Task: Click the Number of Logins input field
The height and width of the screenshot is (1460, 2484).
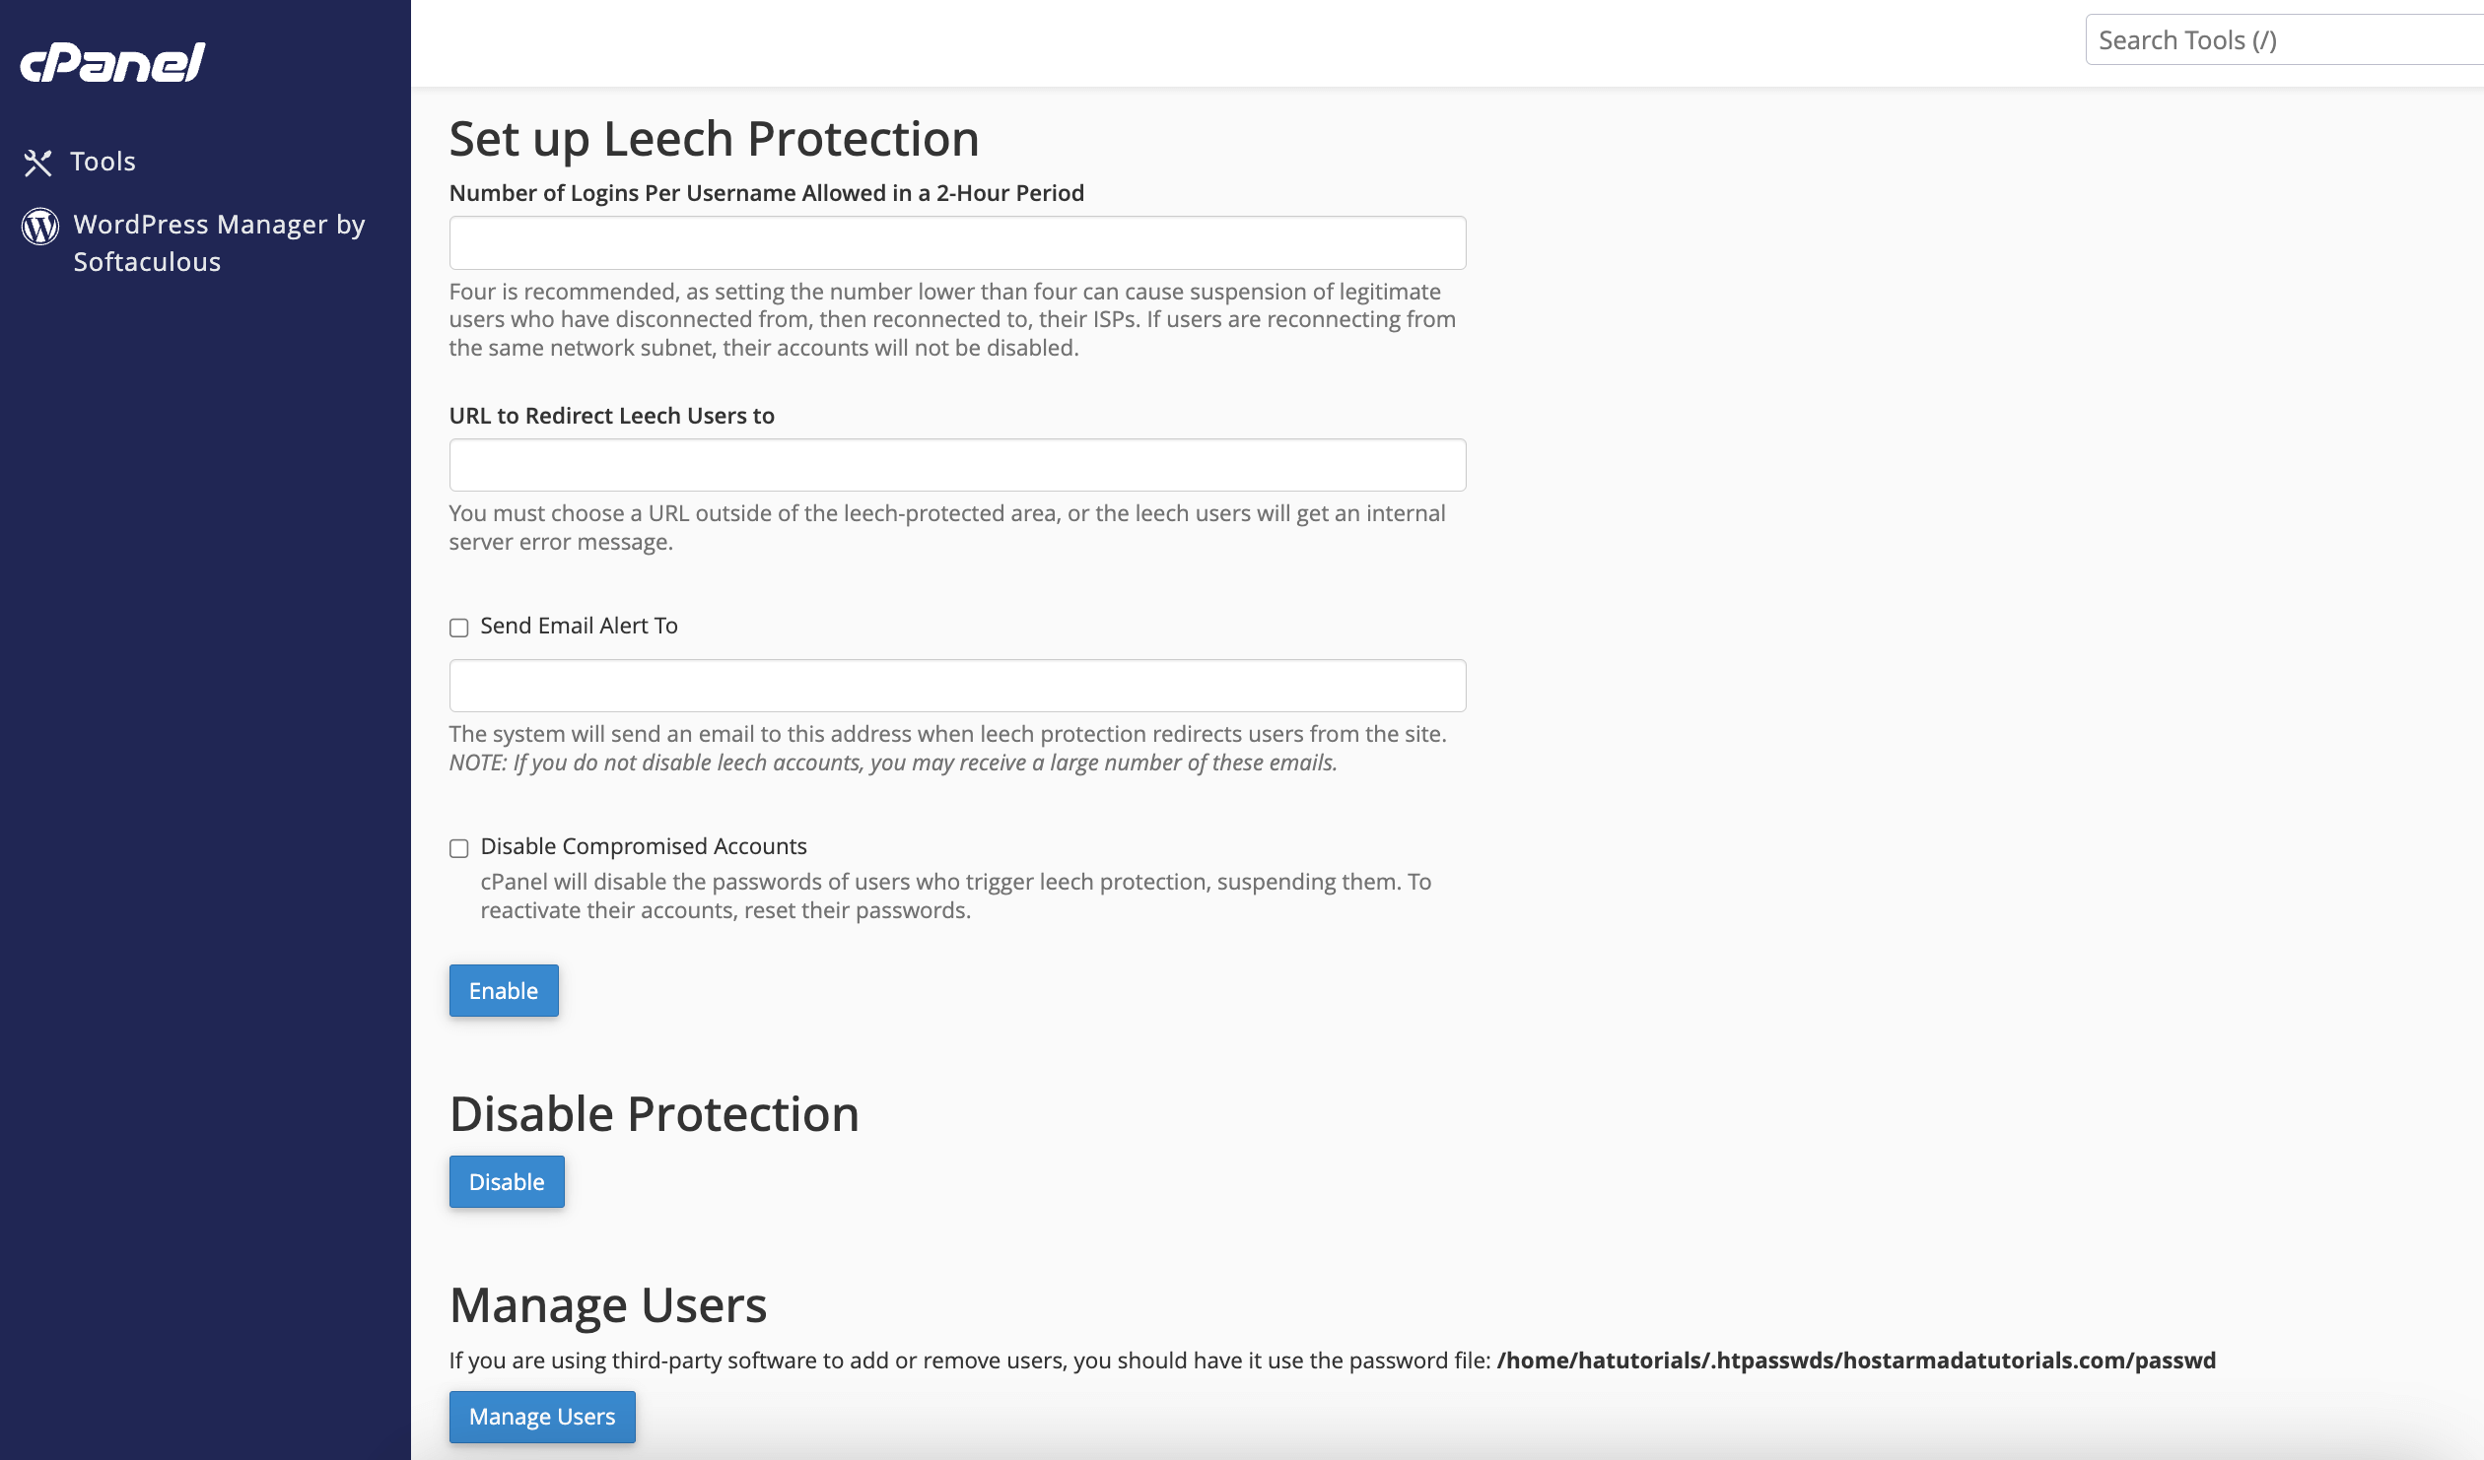Action: pyautogui.click(x=957, y=243)
